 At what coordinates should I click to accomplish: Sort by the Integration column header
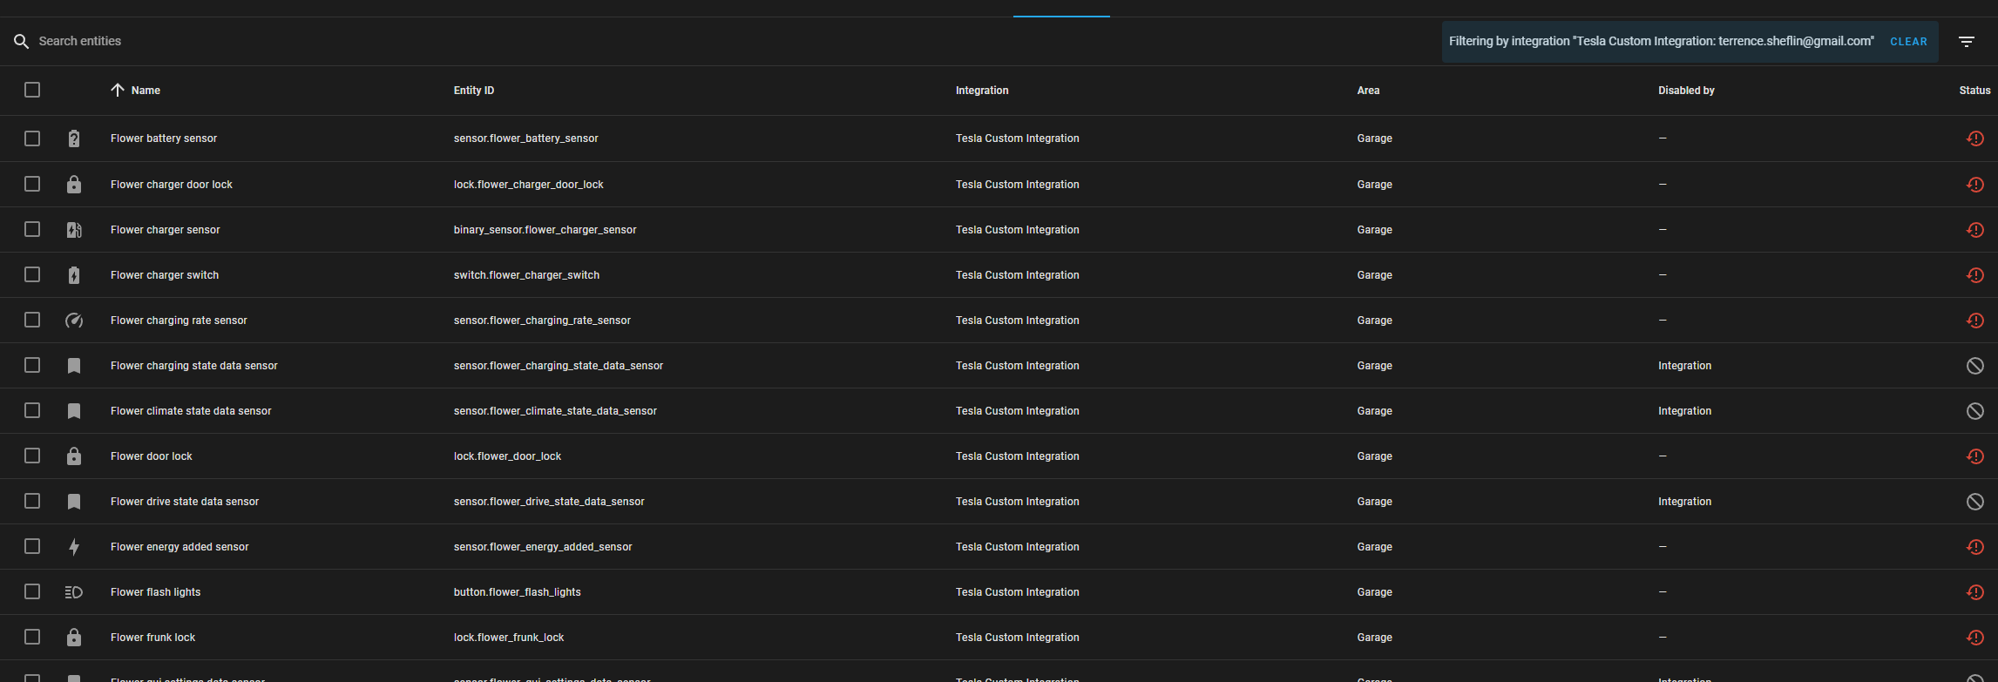(x=982, y=91)
